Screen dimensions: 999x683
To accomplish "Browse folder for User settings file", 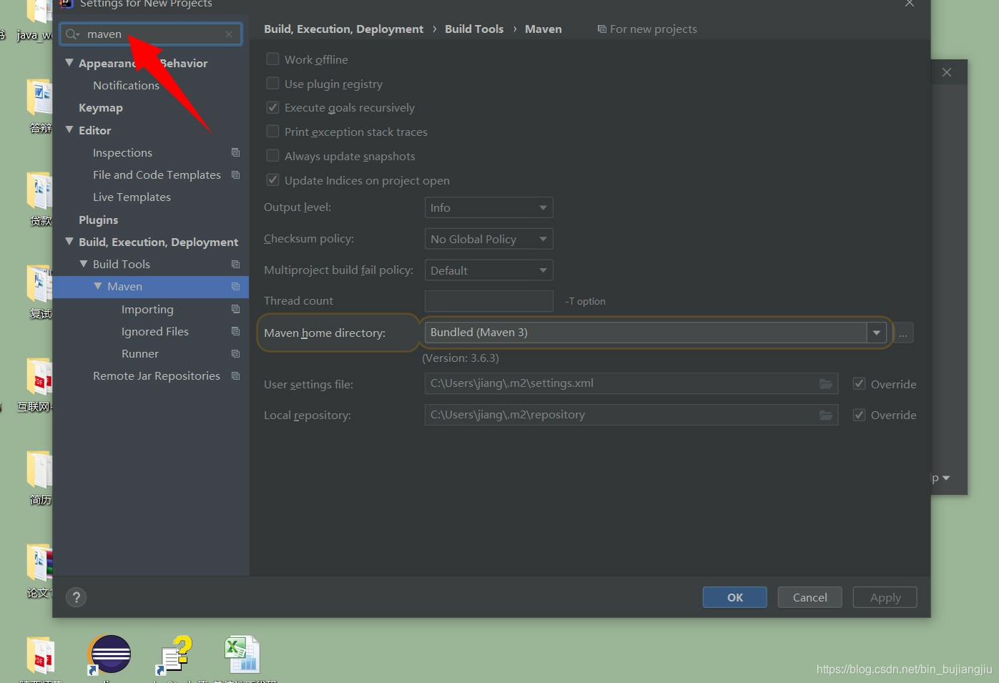I will point(826,384).
